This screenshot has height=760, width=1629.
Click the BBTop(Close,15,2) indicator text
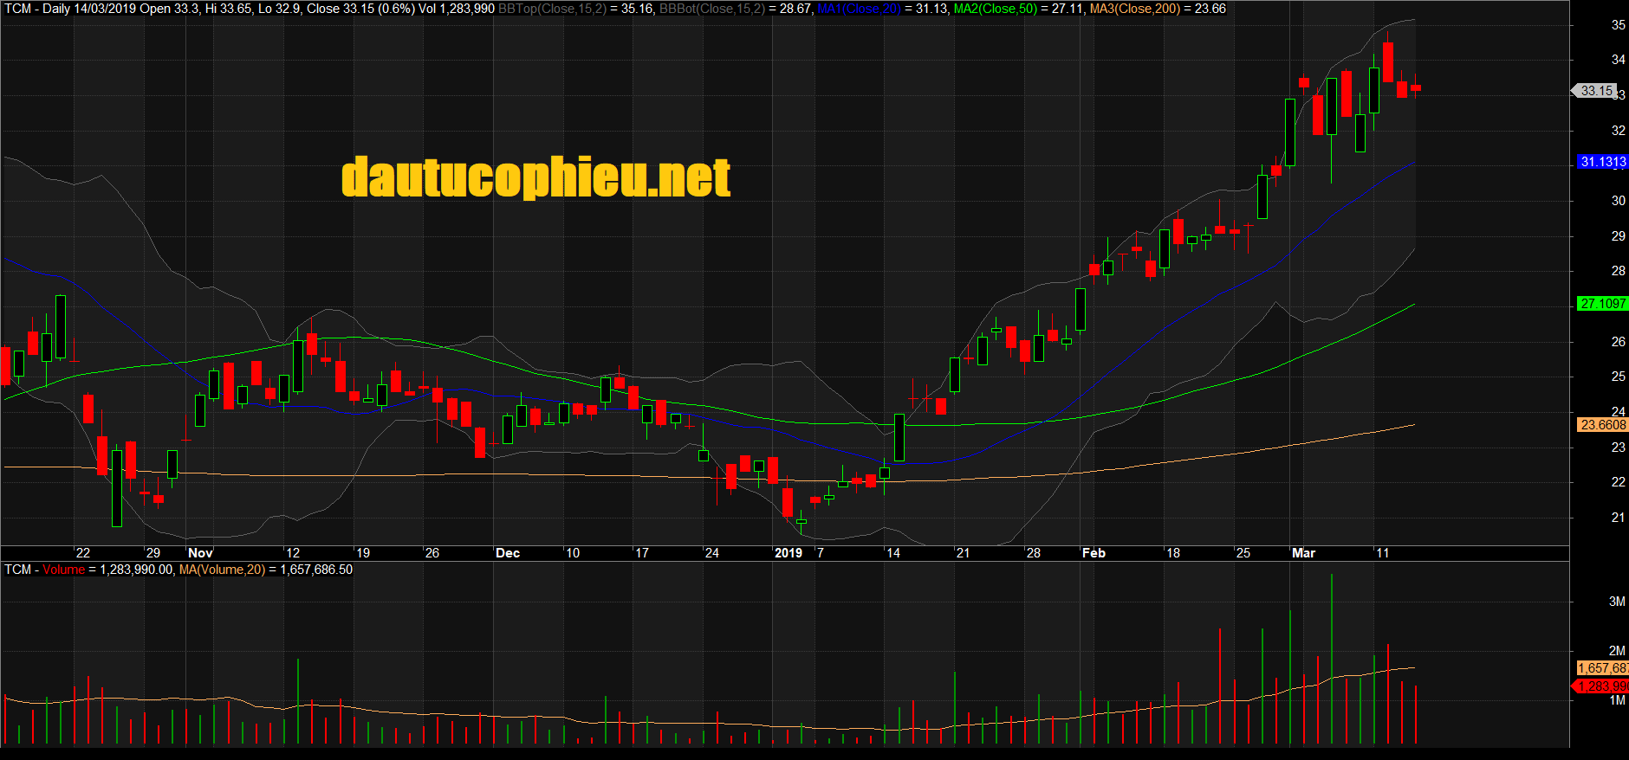click(x=552, y=9)
